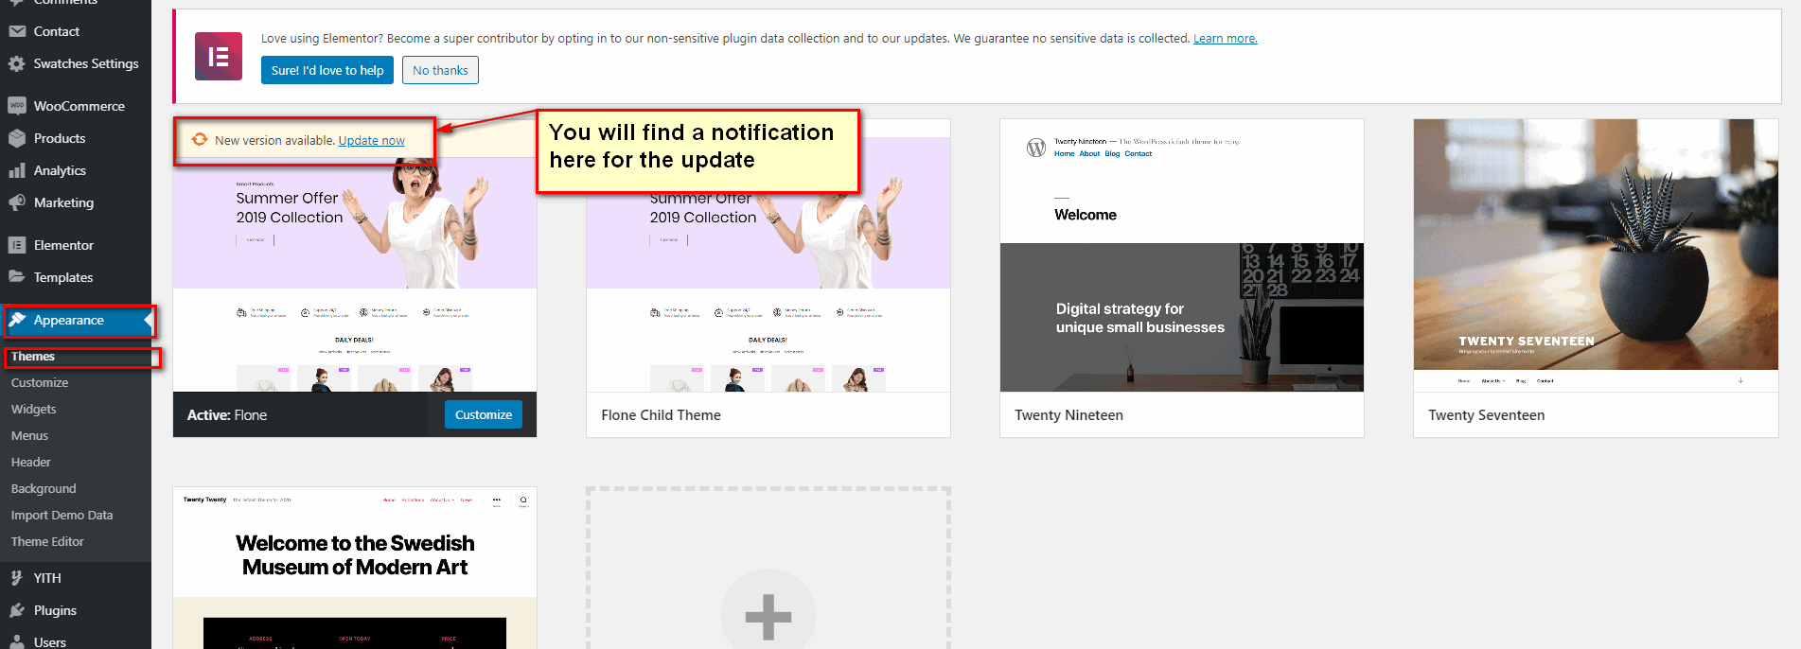Click the Appearance paintbrush icon
The image size is (1801, 649).
pyautogui.click(x=17, y=320)
